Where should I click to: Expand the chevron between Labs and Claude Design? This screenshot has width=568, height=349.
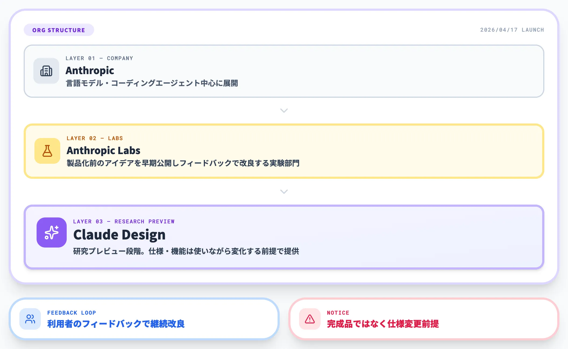pyautogui.click(x=284, y=192)
